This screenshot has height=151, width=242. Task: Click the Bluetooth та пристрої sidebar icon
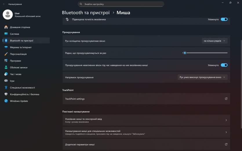coord(6,41)
